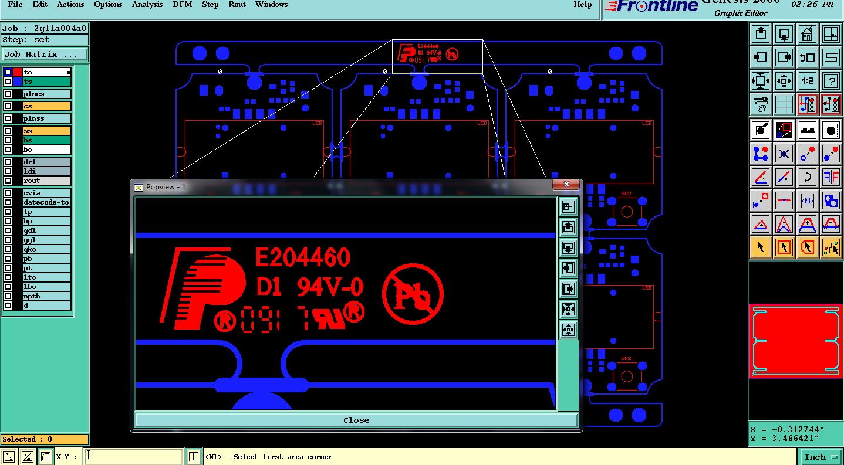This screenshot has height=465, width=844.
Task: Open the Rout menu
Action: click(x=237, y=5)
